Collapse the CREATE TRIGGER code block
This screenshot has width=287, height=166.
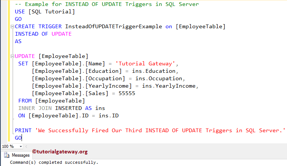pos(12,27)
